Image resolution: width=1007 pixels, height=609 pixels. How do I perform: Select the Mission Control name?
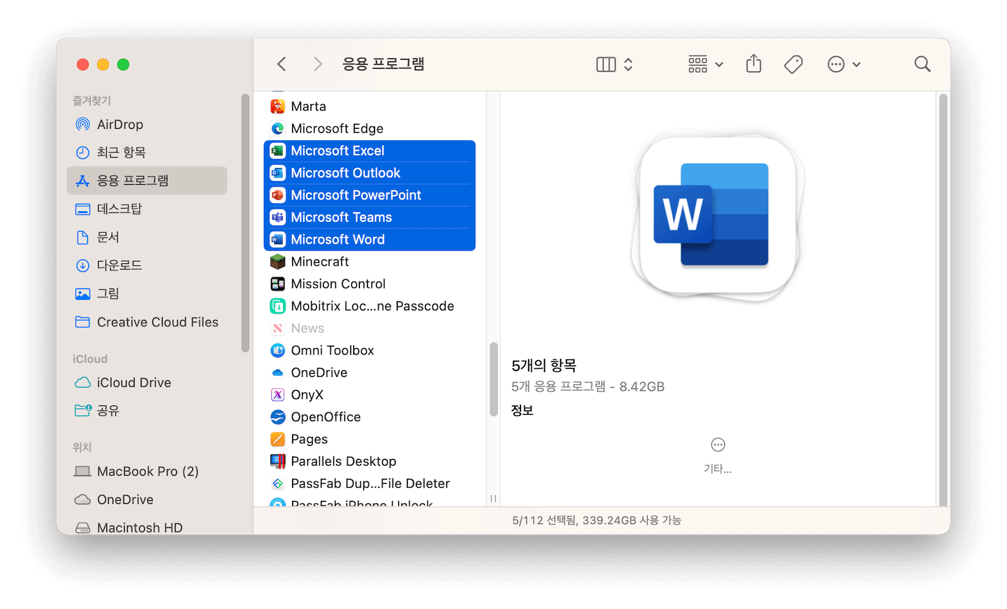[338, 284]
